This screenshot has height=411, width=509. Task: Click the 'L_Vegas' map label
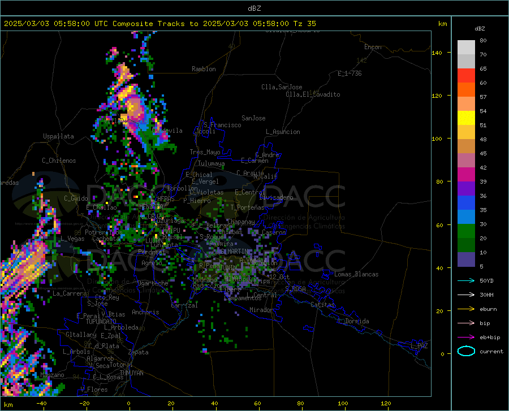coord(72,239)
